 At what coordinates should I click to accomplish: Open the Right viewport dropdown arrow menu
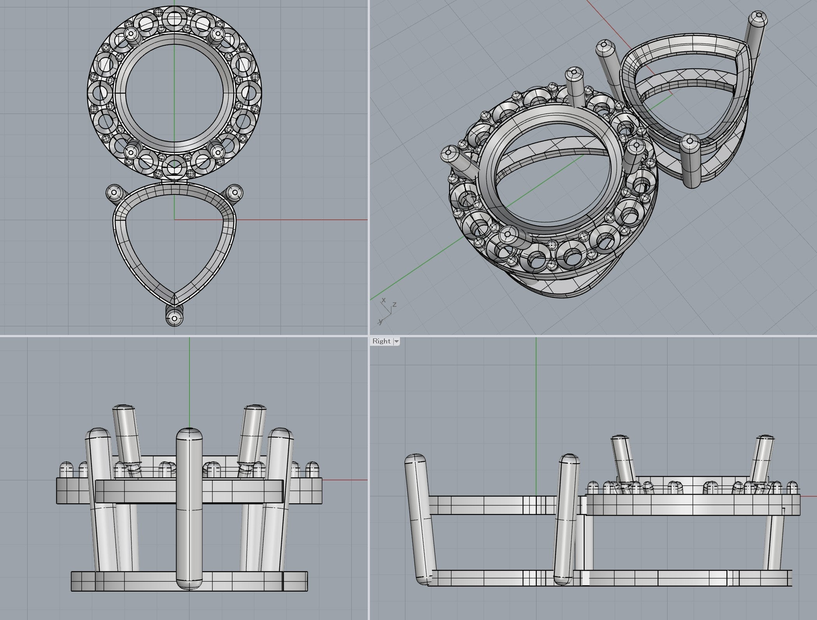[396, 342]
